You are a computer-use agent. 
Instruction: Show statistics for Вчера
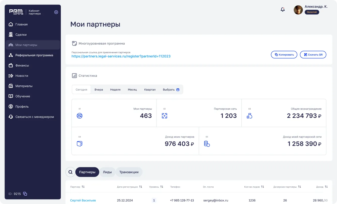[99, 90]
